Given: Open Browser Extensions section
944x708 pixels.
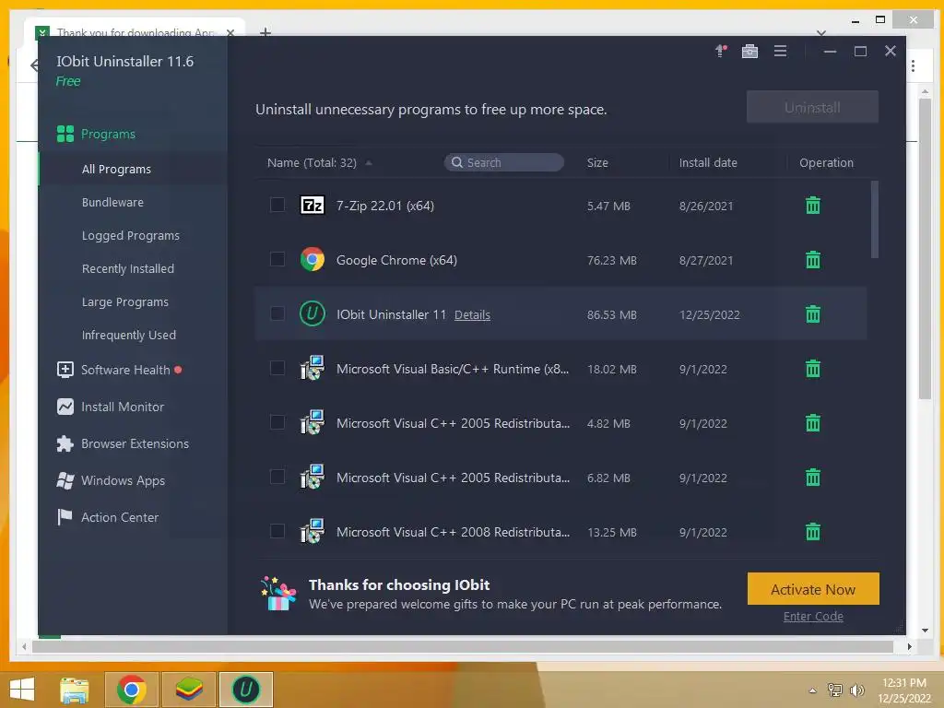Looking at the screenshot, I should [x=123, y=443].
